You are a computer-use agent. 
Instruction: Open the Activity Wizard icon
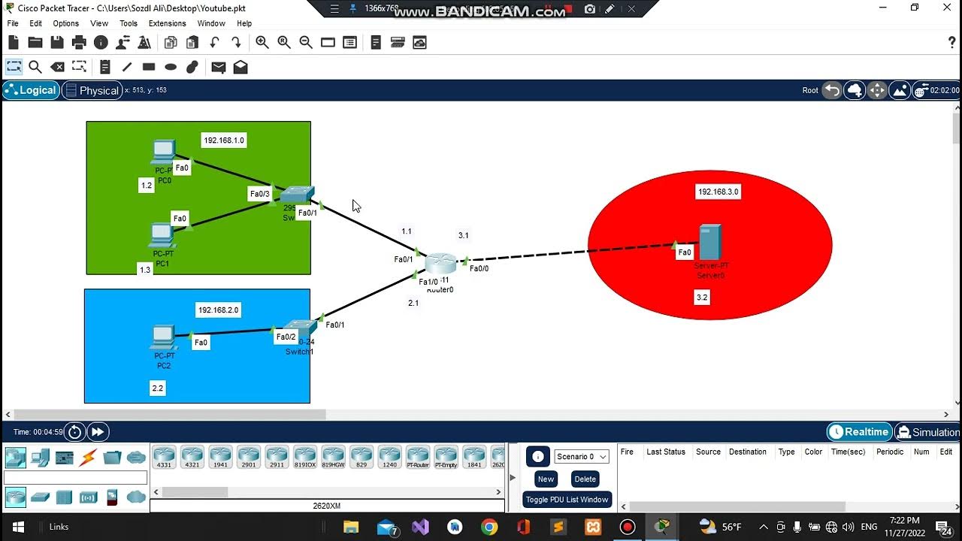[123, 43]
